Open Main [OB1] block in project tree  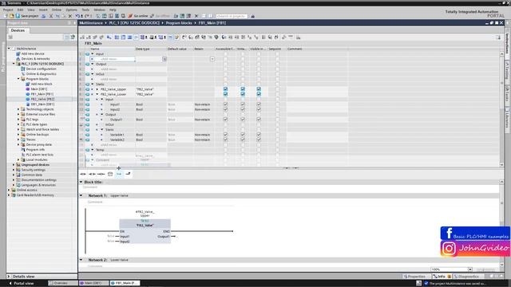(x=39, y=89)
